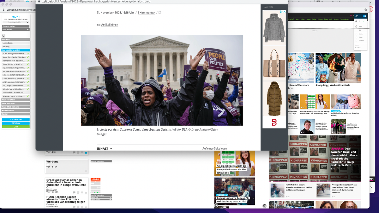The height and width of the screenshot is (213, 379).
Task: Expand the 'Neue Slideshows' section
Action: click(16, 100)
